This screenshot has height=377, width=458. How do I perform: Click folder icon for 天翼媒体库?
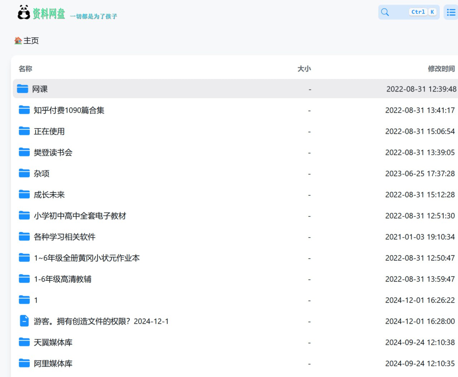coord(24,342)
